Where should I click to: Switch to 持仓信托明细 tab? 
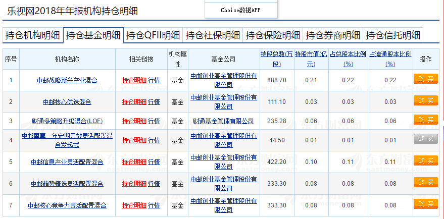[x=393, y=35]
